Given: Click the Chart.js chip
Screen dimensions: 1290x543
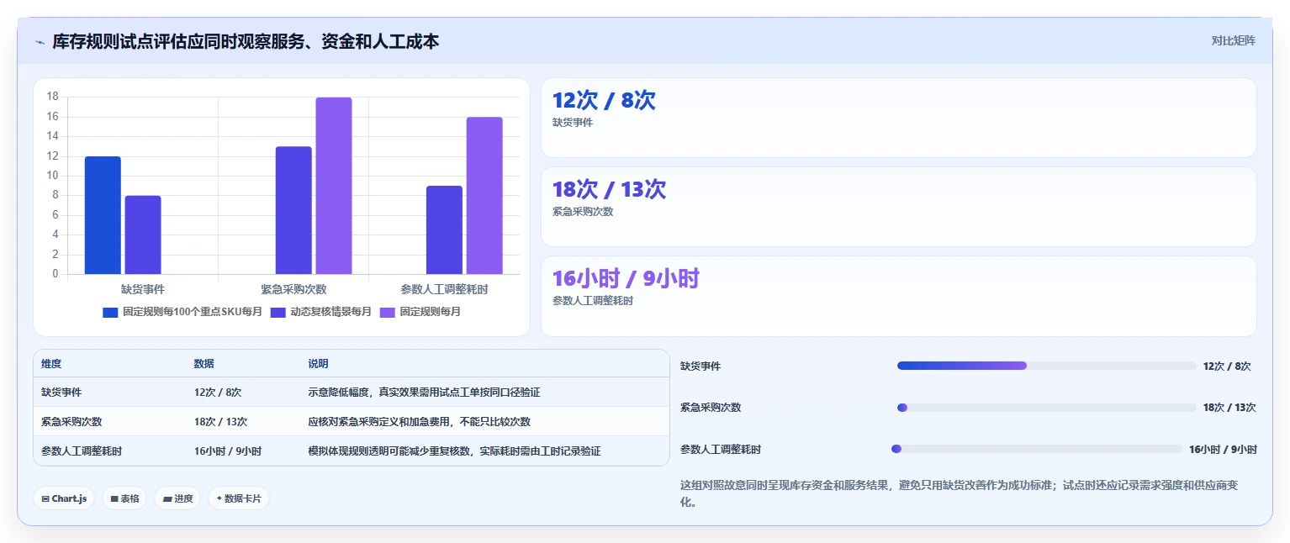Looking at the screenshot, I should tap(64, 498).
